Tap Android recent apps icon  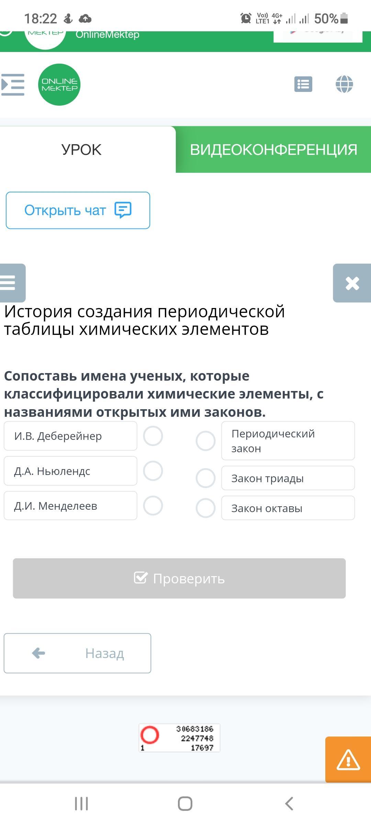coord(81,804)
